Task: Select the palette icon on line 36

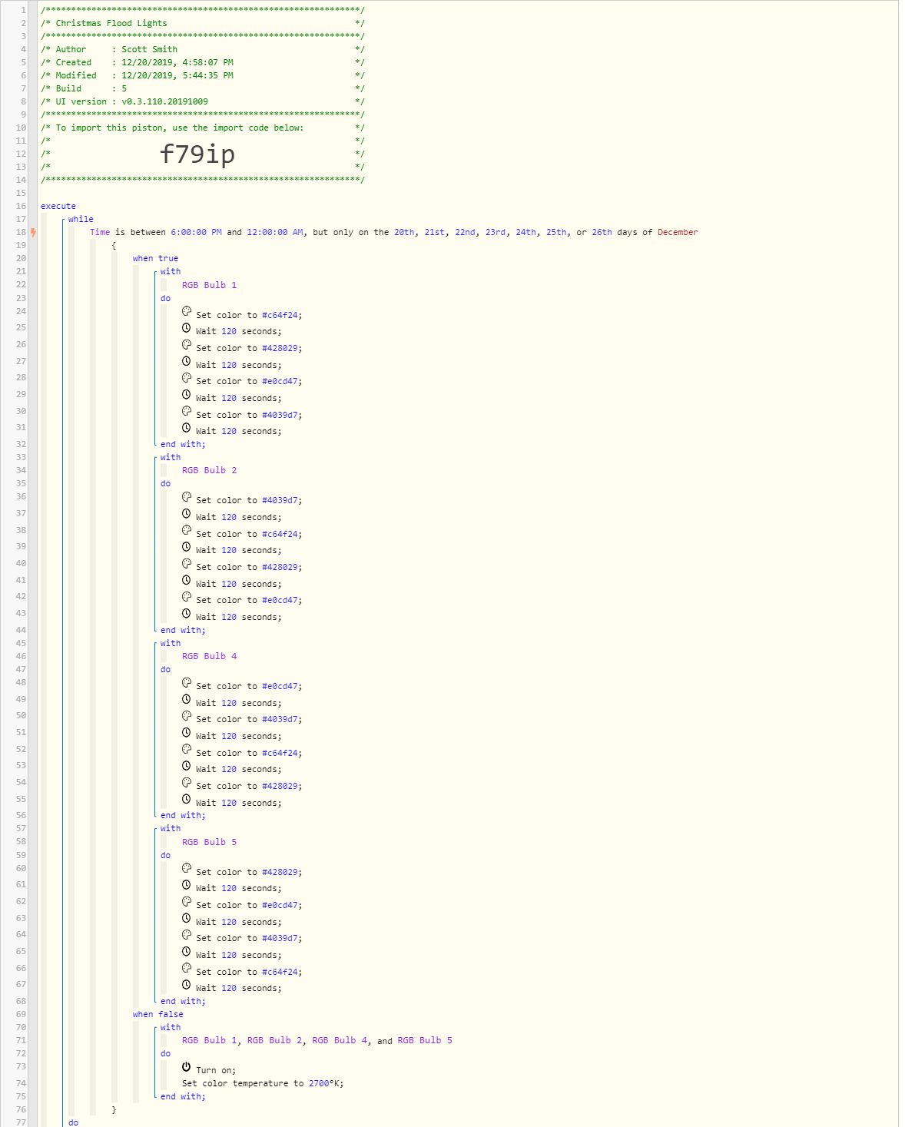Action: point(187,496)
